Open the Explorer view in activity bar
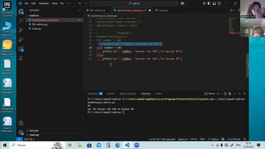Image resolution: width=265 pixels, height=149 pixels. click(21, 12)
